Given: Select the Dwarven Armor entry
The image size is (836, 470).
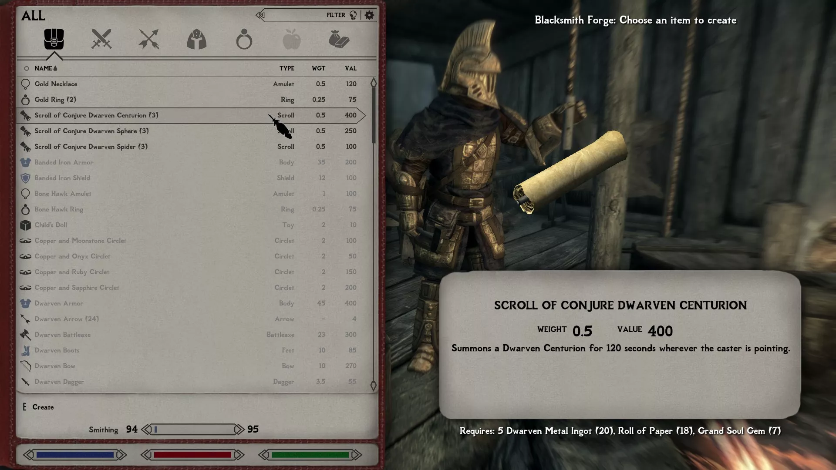Looking at the screenshot, I should (191, 303).
